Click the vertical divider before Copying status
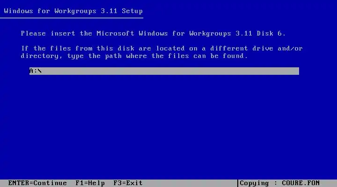The width and height of the screenshot is (337, 187). coord(238,183)
